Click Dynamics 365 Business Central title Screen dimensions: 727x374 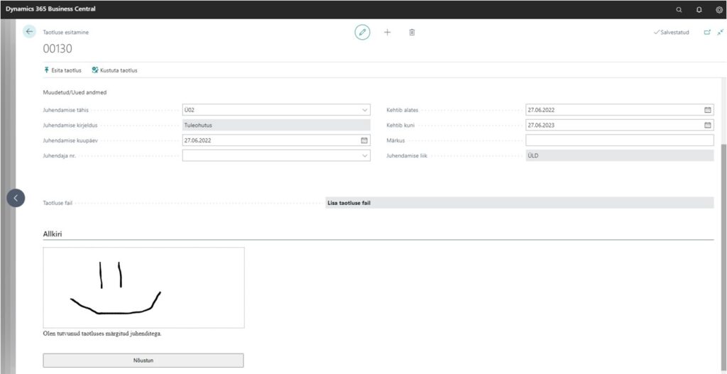pyautogui.click(x=50, y=9)
